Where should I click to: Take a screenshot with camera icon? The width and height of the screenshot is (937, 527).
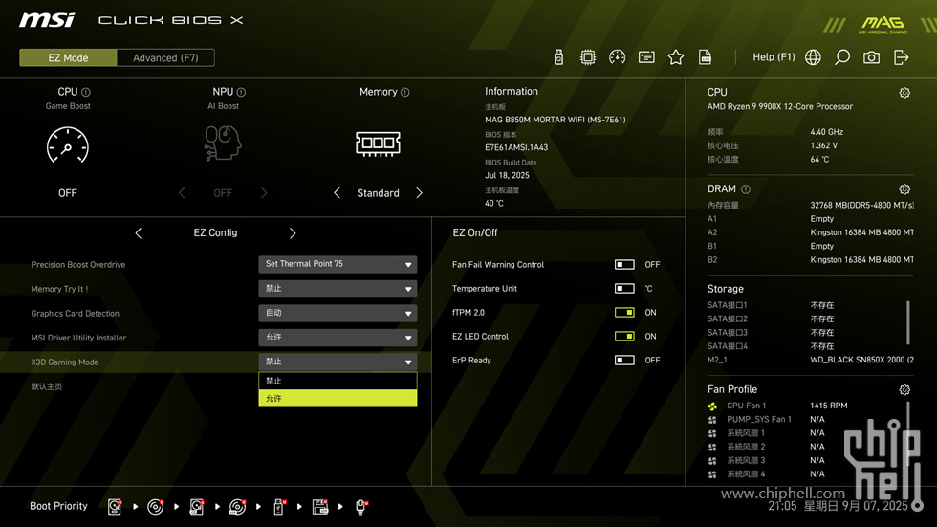[x=871, y=57]
